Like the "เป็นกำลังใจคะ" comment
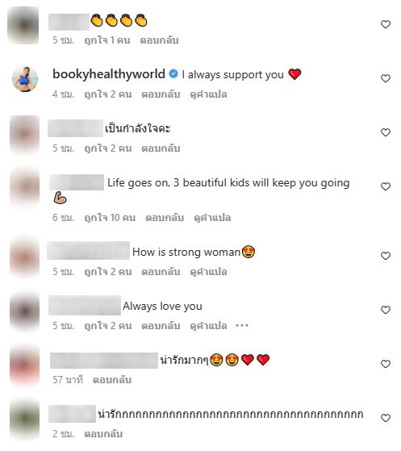The width and height of the screenshot is (401, 451). click(385, 132)
